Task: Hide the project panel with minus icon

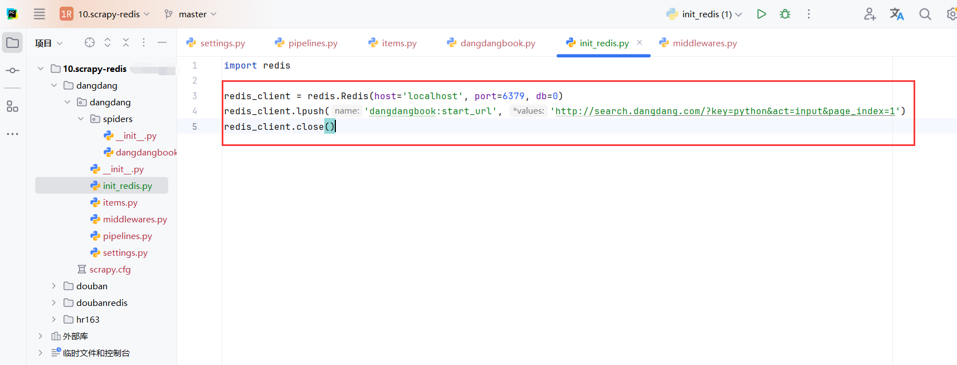Action: tap(162, 42)
